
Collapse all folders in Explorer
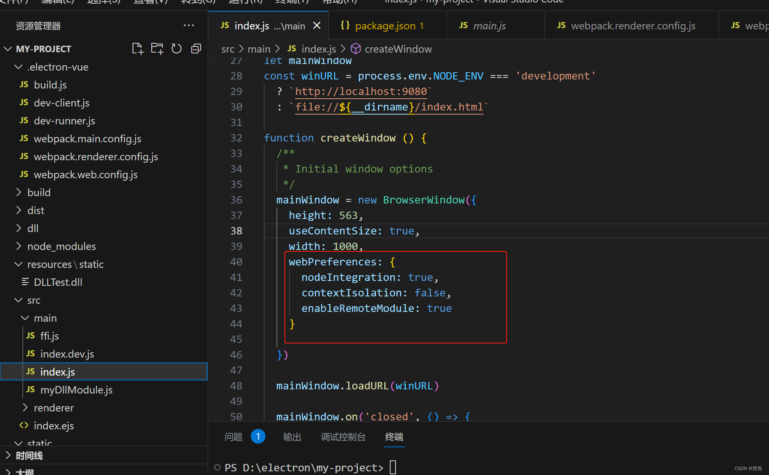(x=196, y=48)
